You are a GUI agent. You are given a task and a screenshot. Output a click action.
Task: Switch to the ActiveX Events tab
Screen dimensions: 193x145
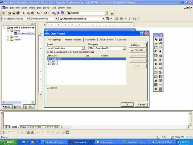coord(106,40)
